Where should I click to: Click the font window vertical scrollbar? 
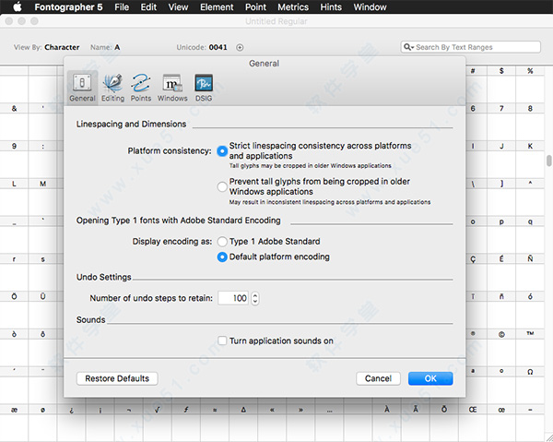(549, 161)
